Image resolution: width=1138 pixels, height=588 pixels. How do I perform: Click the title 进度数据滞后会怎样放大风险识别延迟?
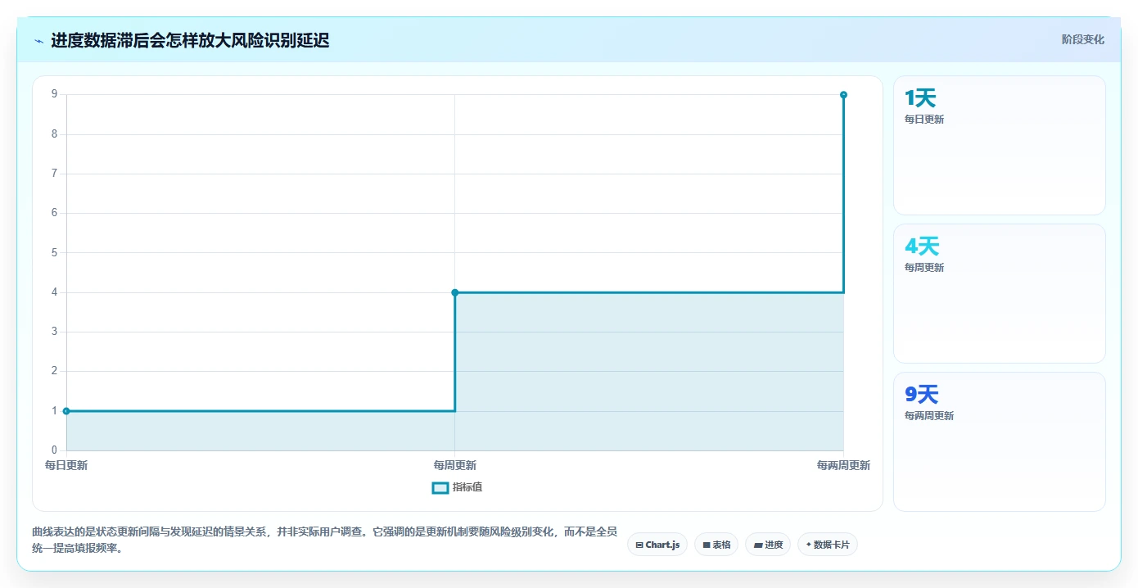(x=190, y=40)
